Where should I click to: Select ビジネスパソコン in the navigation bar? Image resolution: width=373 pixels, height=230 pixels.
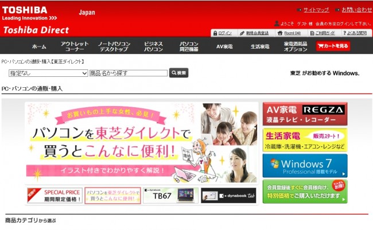point(153,46)
